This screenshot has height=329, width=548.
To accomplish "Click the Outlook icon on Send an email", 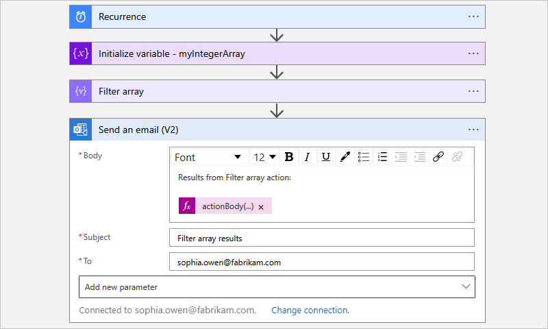I will point(80,130).
